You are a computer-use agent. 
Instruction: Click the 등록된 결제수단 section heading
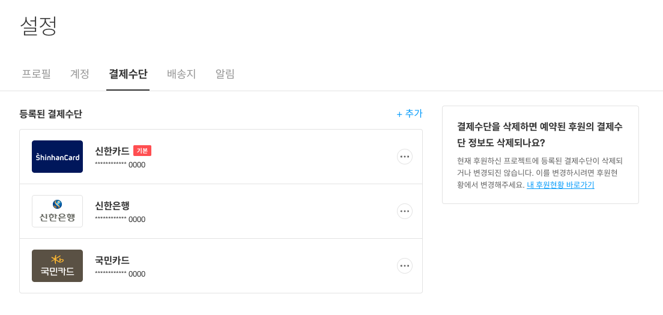pos(51,114)
